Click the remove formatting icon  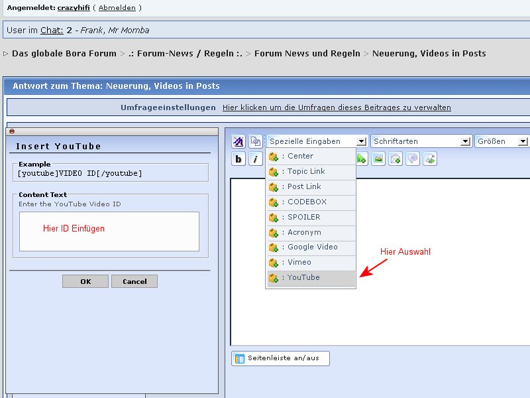click(x=238, y=141)
